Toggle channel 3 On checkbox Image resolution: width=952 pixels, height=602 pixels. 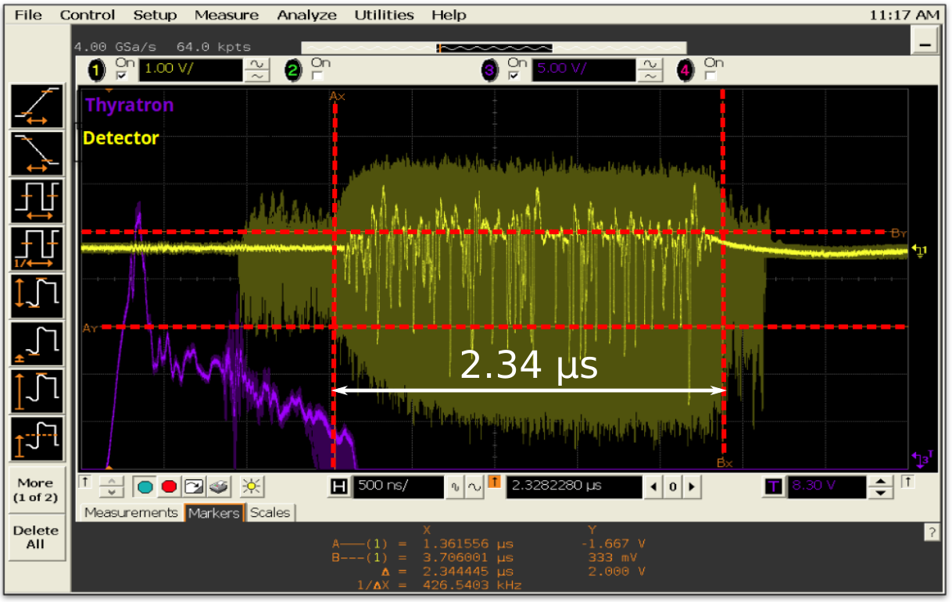click(x=514, y=77)
